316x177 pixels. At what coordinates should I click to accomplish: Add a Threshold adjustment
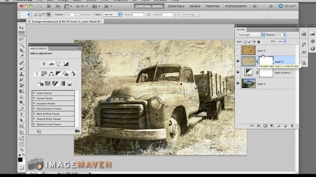tap(55, 84)
